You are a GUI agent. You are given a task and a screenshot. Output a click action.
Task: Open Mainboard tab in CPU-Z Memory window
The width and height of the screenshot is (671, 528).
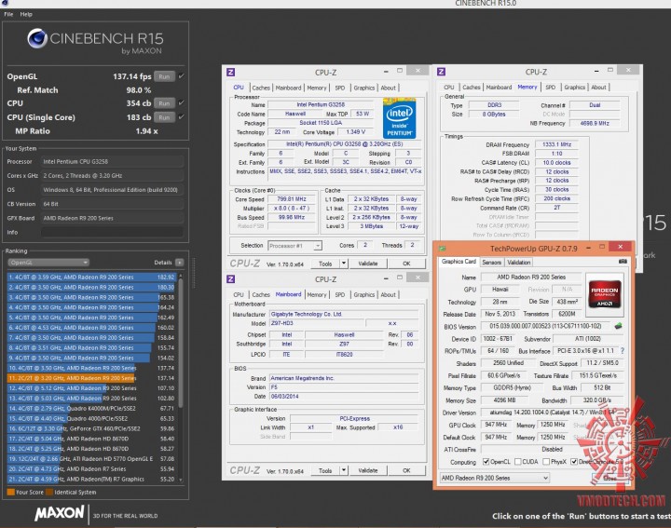(499, 88)
